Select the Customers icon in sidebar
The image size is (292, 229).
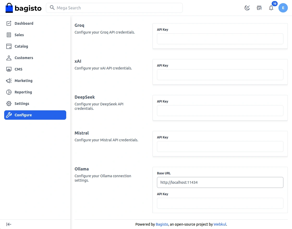[x=9, y=58]
